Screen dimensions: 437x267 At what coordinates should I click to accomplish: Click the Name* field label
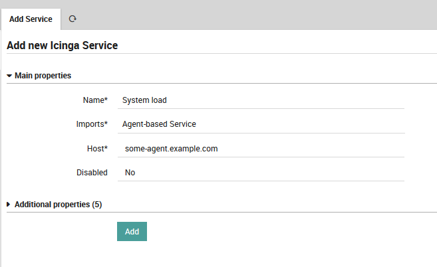93,100
